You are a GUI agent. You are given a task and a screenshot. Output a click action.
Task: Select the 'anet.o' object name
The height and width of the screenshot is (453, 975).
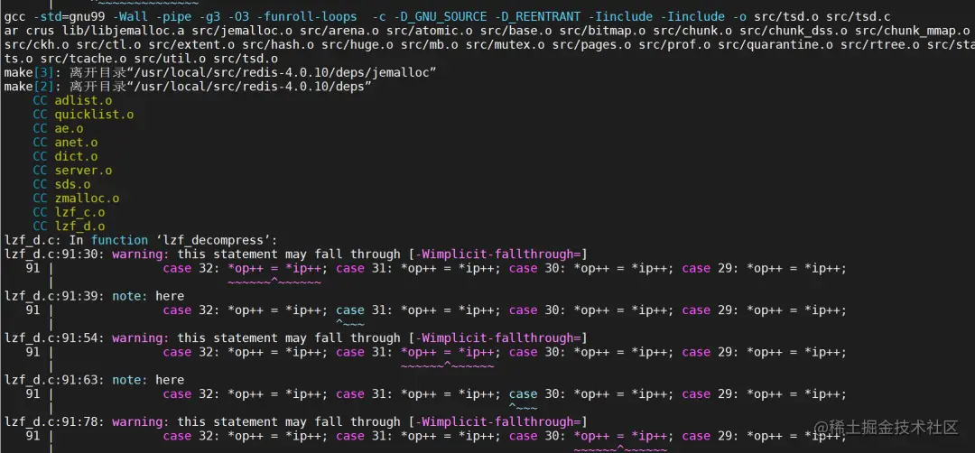click(76, 143)
